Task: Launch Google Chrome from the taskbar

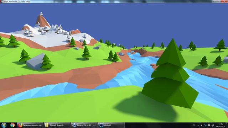Action: [12, 125]
